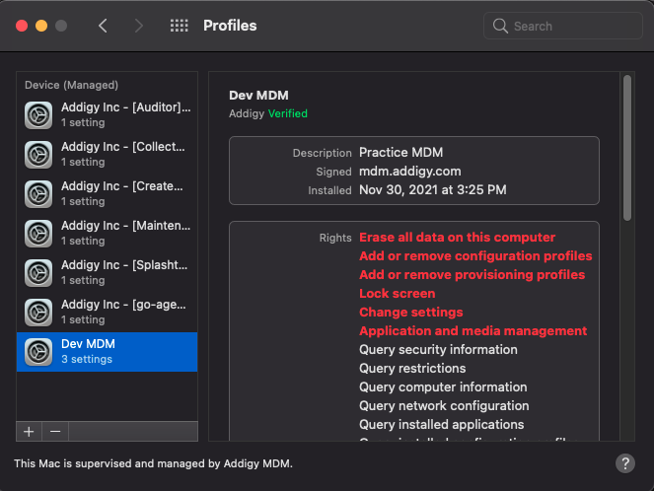
Task: Go forward with the right chevron
Action: pyautogui.click(x=139, y=26)
